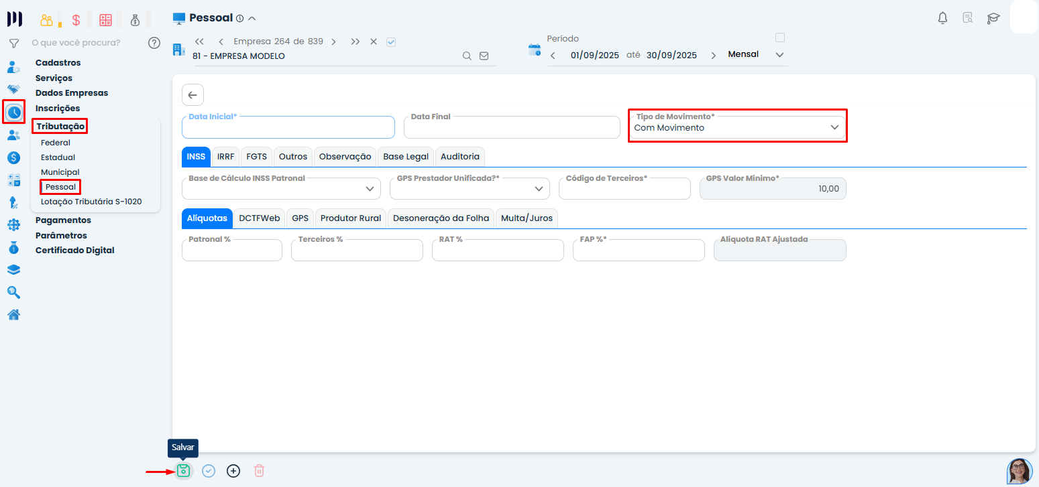Search company with magnifier icon
This screenshot has height=487, width=1039.
point(467,56)
